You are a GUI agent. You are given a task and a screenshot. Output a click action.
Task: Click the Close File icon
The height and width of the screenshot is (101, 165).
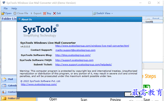[x=15, y=13]
